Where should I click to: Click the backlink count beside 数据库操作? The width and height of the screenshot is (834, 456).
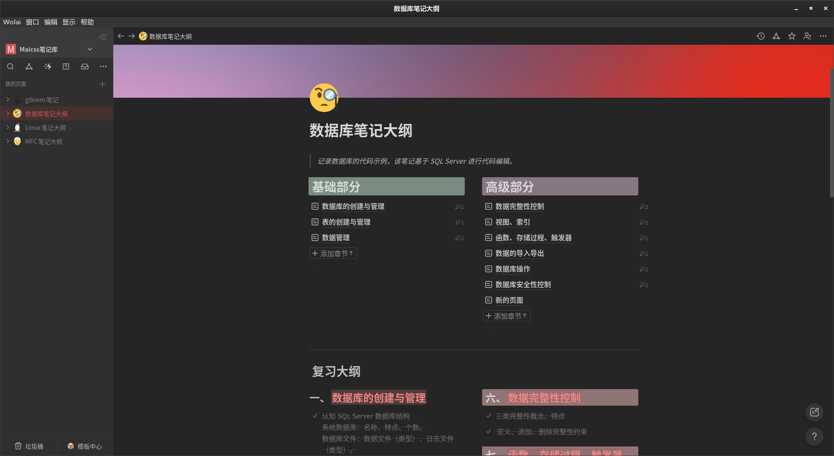(644, 269)
